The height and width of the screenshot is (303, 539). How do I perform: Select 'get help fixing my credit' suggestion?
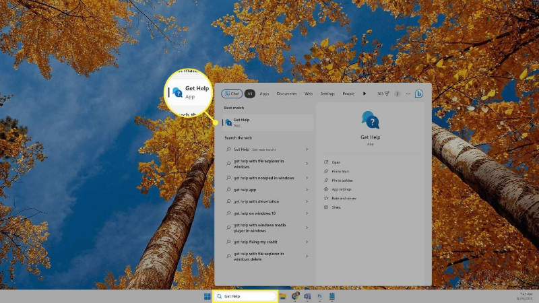(x=267, y=242)
